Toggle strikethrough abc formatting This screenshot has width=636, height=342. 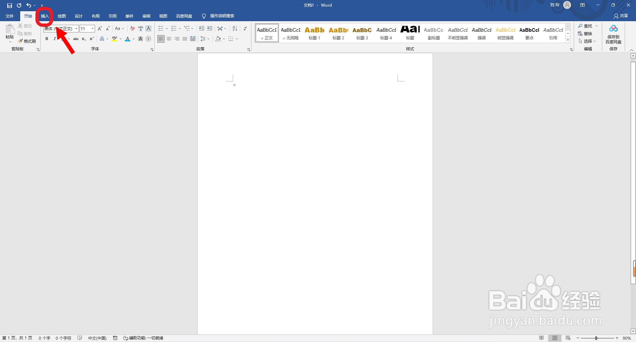pos(76,39)
